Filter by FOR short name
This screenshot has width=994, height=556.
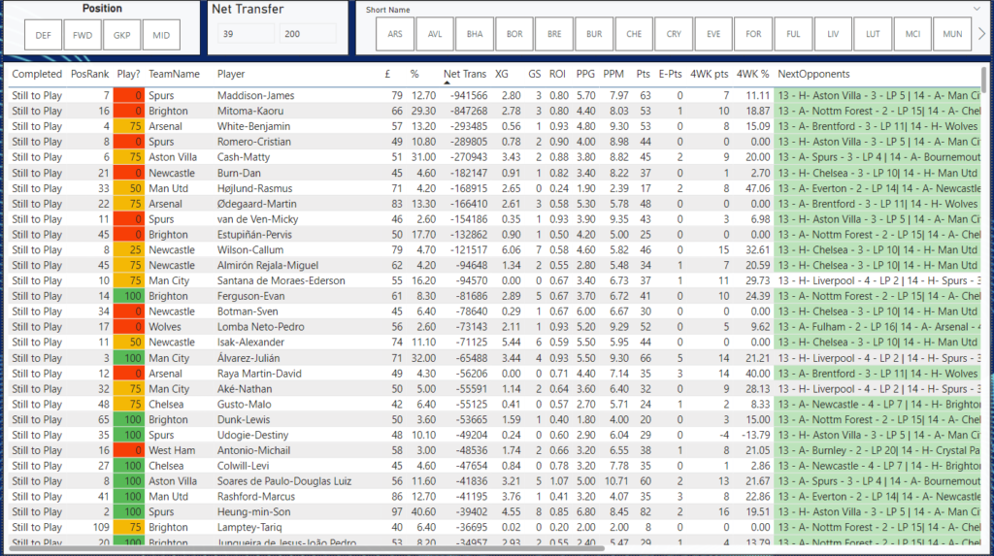(753, 34)
